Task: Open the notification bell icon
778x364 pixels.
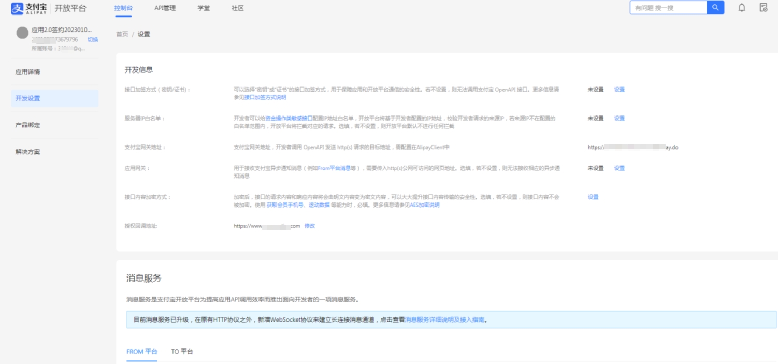Action: coord(742,8)
